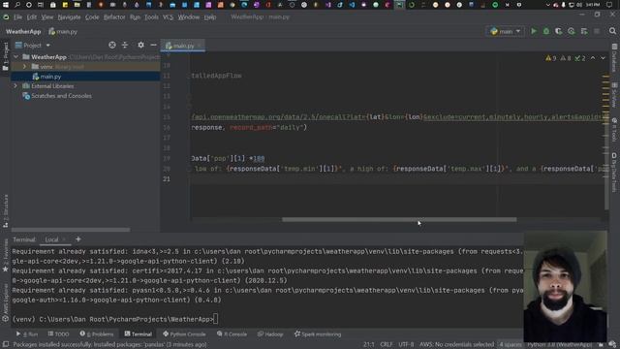Click the stop square button in toolbar
Screen dimensions: 620x349
coord(597,31)
